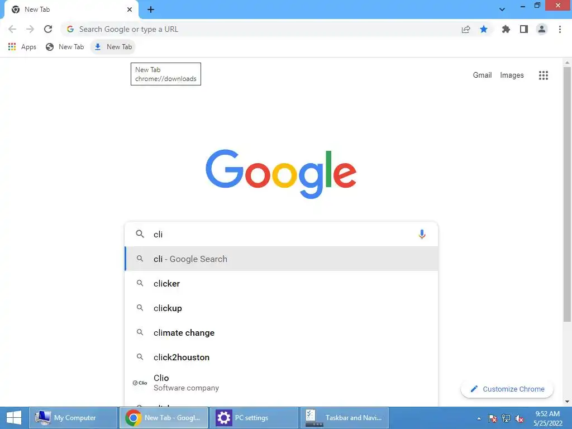Click the share this page icon
This screenshot has width=572, height=429.
pos(466,29)
